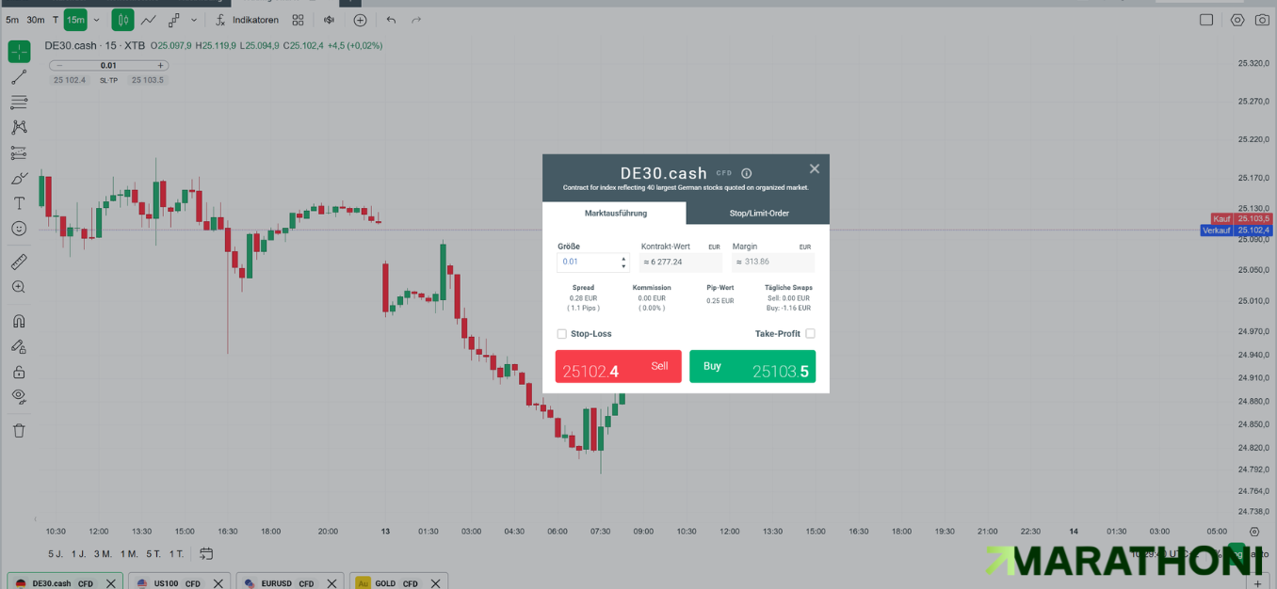The height and width of the screenshot is (589, 1277).
Task: Delete drawings with the trash icon
Action: [19, 431]
